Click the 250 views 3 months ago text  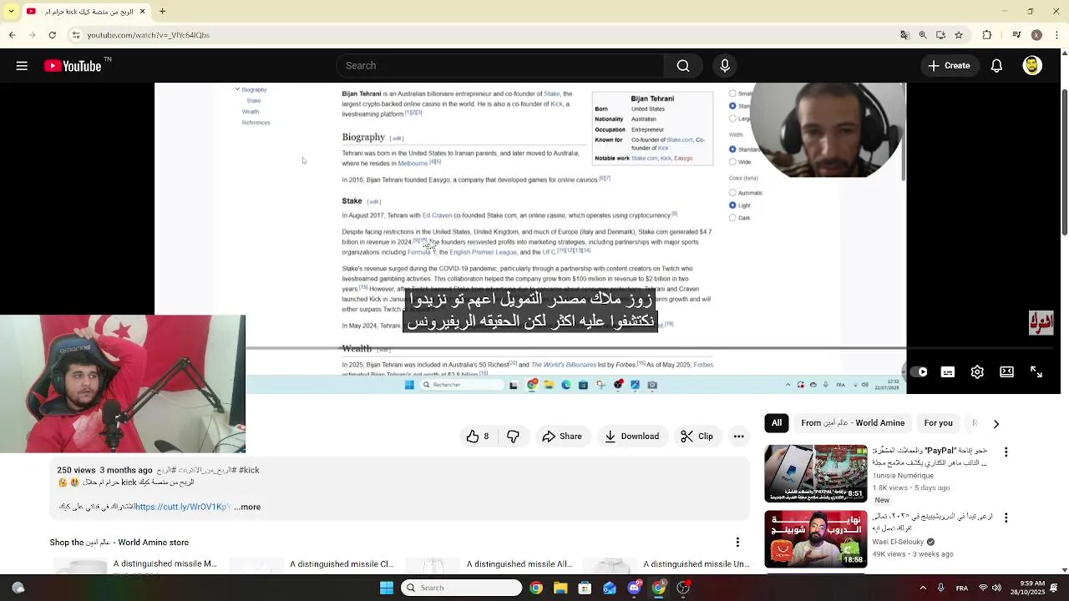pos(105,470)
